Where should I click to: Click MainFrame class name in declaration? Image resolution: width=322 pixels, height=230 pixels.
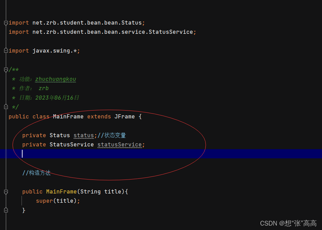[x=68, y=117]
